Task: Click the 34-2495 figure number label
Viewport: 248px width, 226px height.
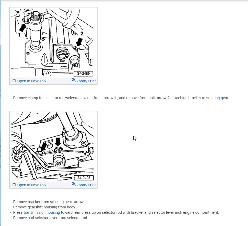Action: (x=84, y=178)
